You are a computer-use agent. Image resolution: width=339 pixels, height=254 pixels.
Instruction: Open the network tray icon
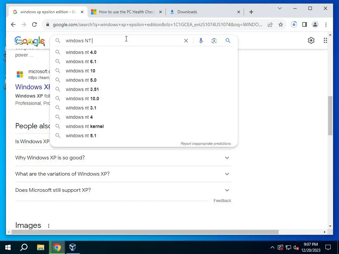[288, 247]
